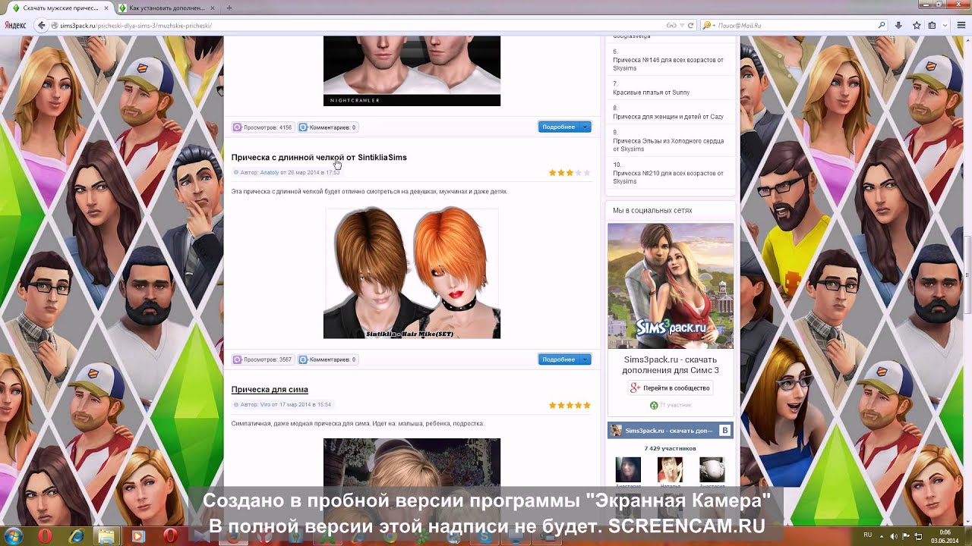Click the Яндекс logo in the toolbar
This screenshot has width=972, height=546.
[x=16, y=25]
